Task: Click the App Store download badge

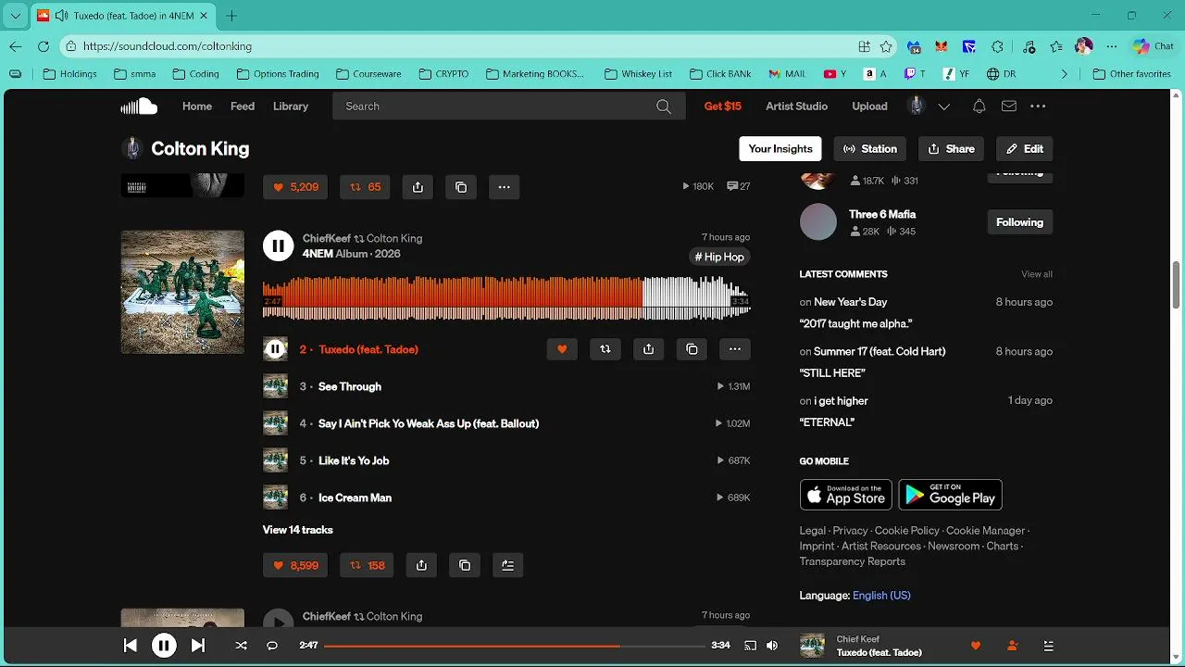Action: coord(846,495)
